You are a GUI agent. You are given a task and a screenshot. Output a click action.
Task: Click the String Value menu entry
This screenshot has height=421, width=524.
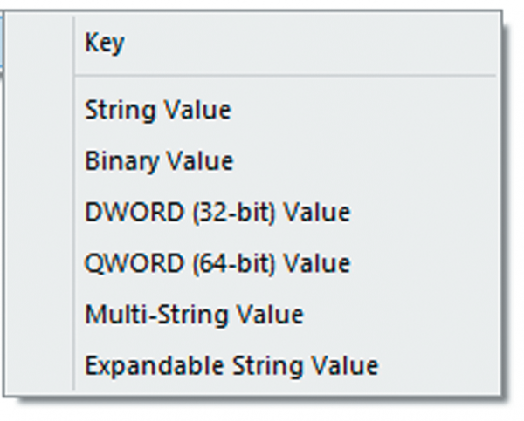pos(157,111)
